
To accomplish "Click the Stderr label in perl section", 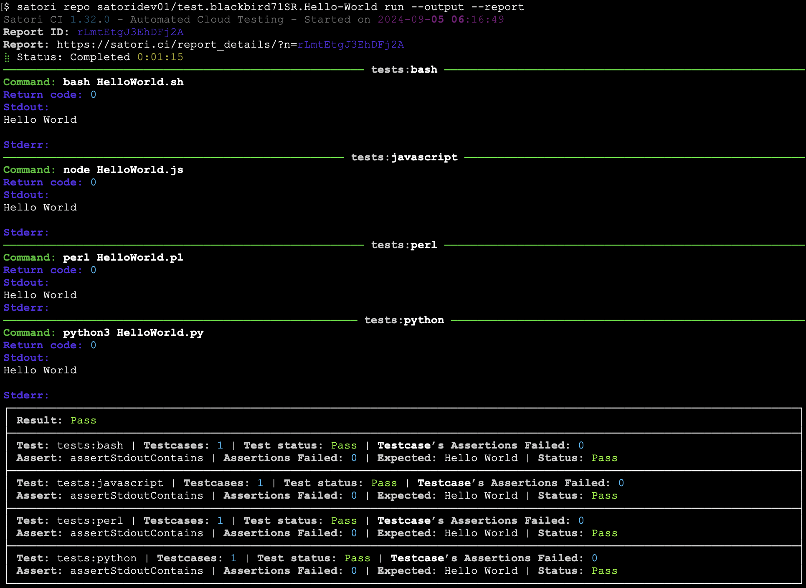I will [26, 308].
